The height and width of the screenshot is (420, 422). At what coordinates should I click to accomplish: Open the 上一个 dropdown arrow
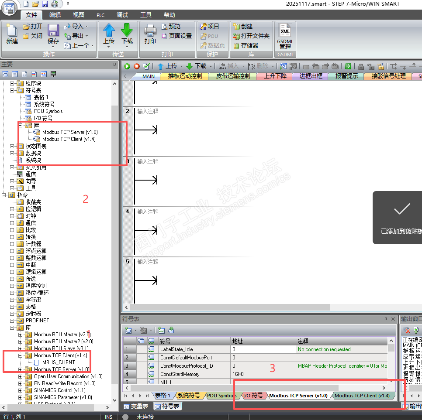(x=92, y=45)
